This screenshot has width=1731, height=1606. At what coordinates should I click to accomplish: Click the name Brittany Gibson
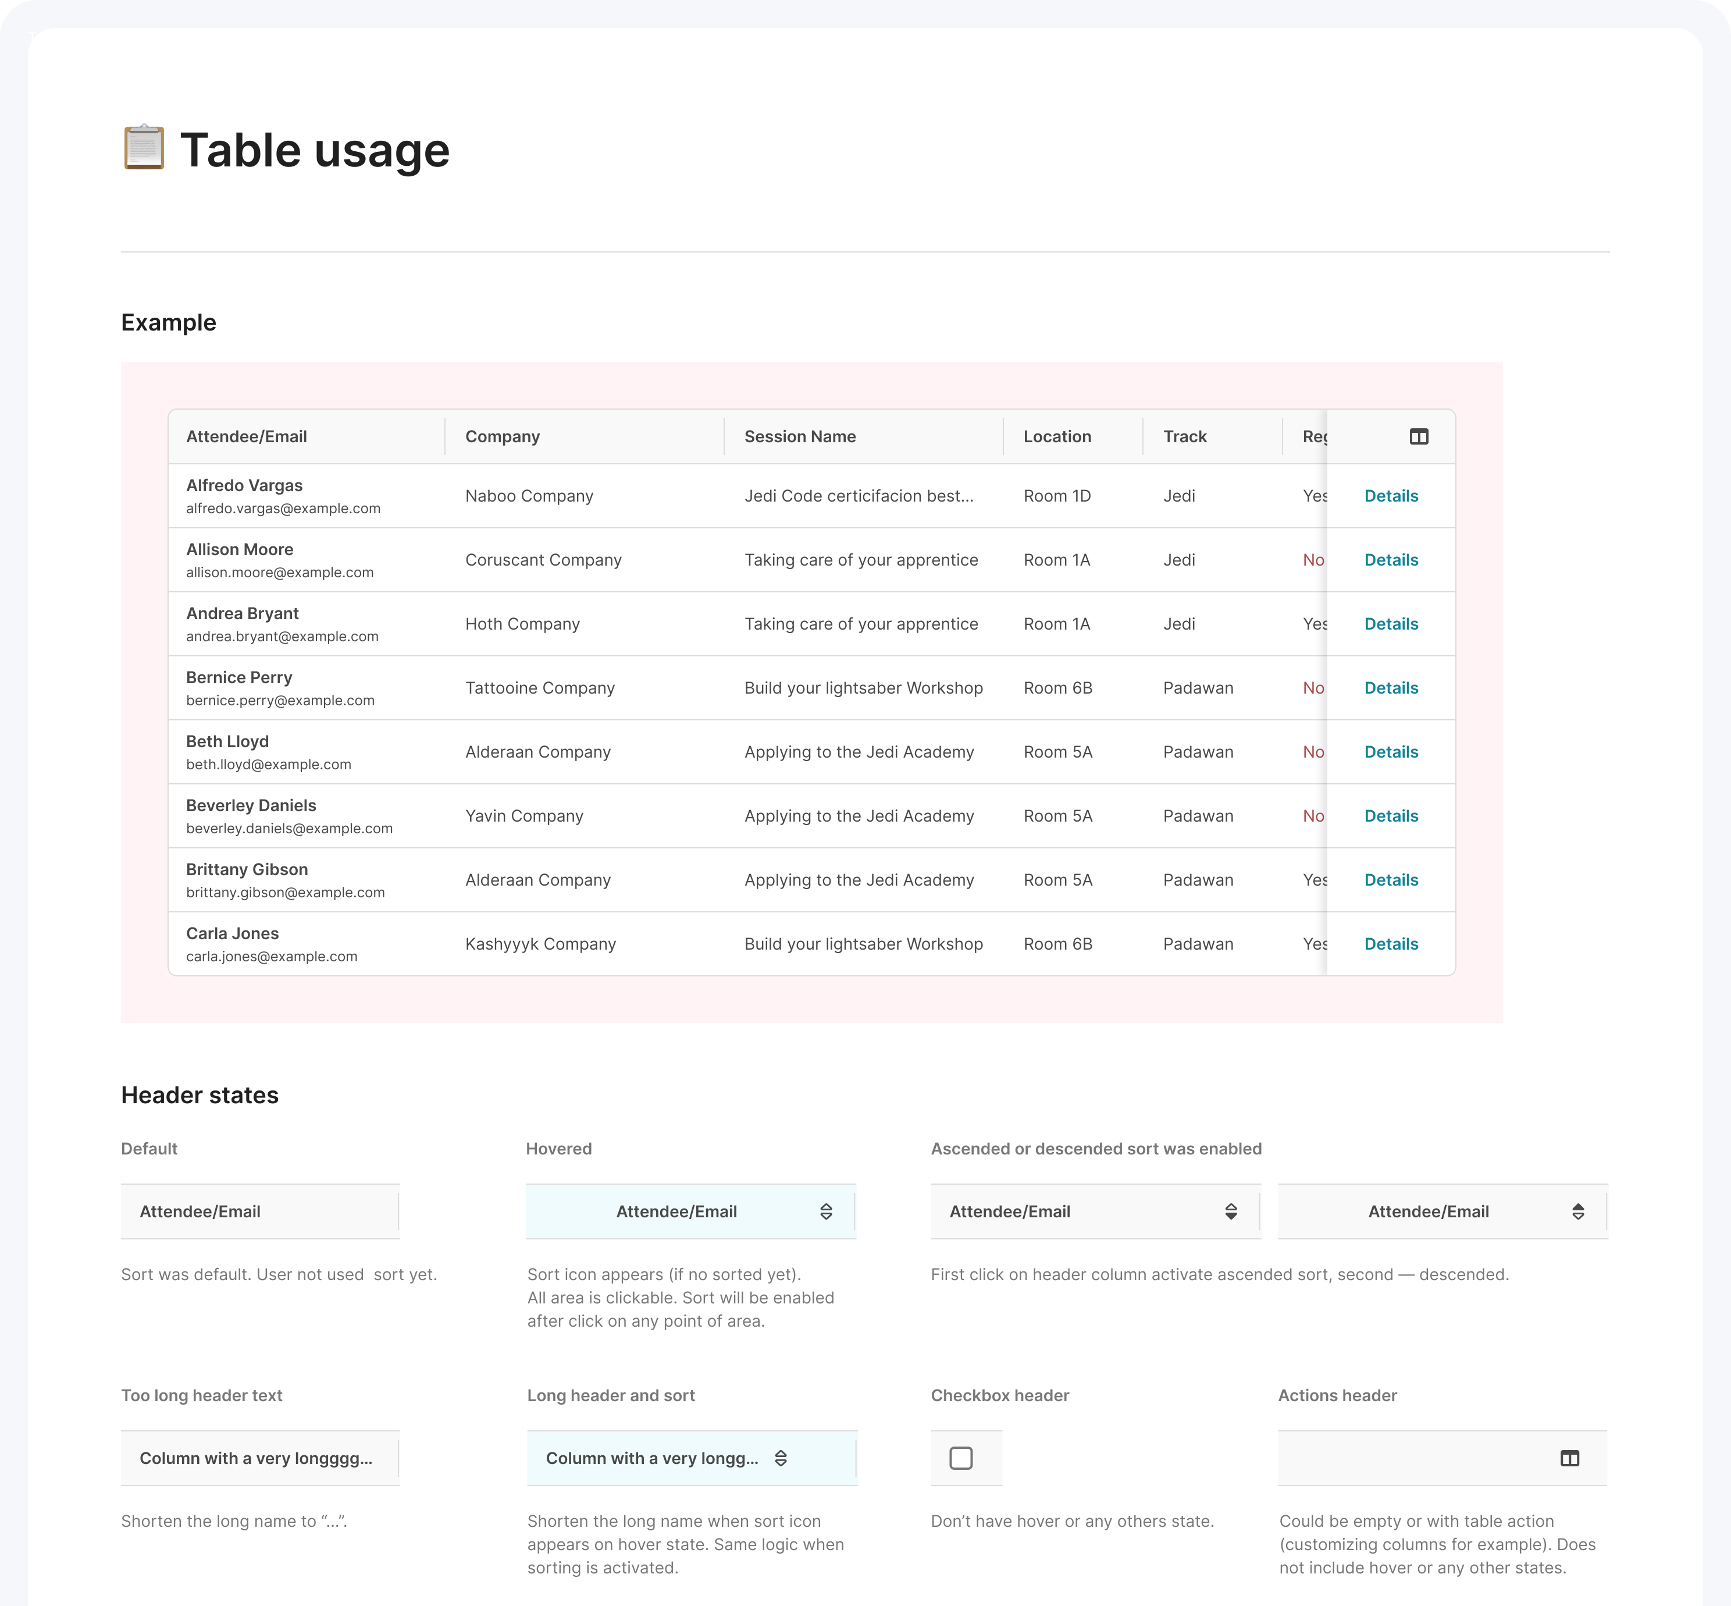[x=247, y=870]
